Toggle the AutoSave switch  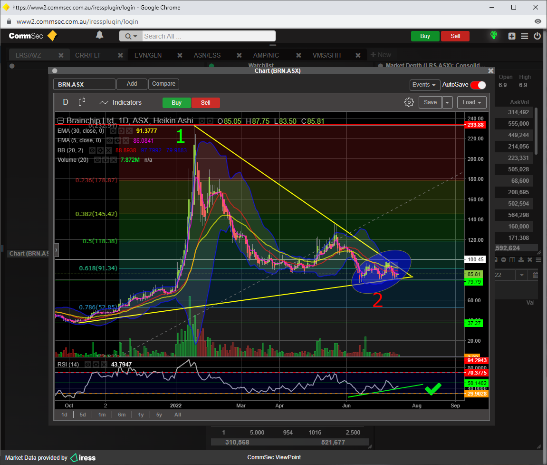[x=478, y=85]
